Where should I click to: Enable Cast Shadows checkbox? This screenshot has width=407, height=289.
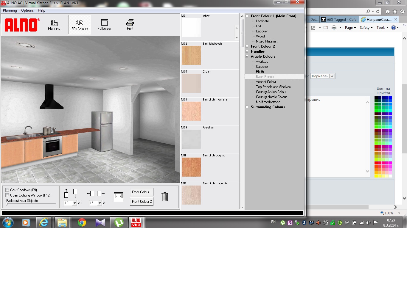click(7, 190)
